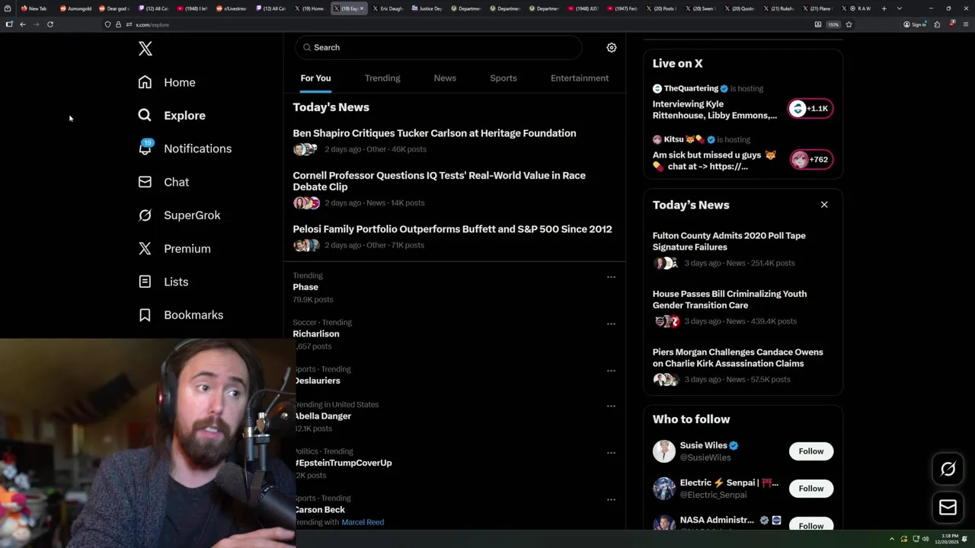Click the browser extensions puzzle icon
This screenshot has height=548, width=975.
click(x=937, y=24)
